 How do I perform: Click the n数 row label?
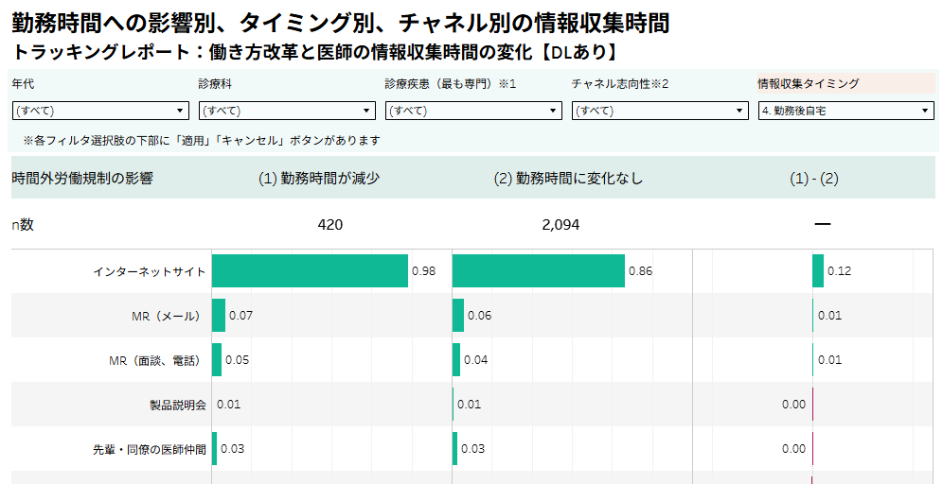(x=23, y=225)
